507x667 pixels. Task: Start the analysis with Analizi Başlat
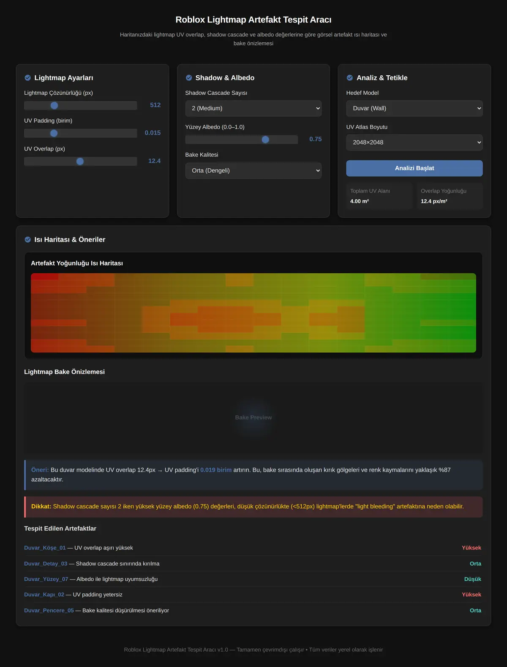[414, 168]
